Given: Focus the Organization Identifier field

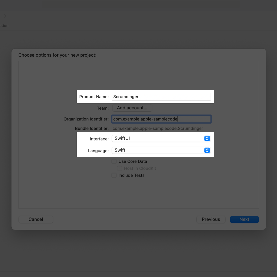Looking at the screenshot, I should tap(161, 119).
